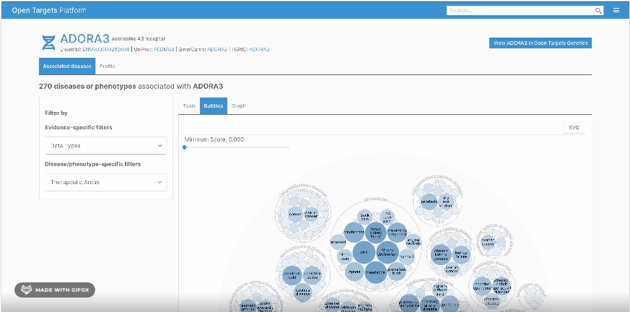Focus the Search input field
The height and width of the screenshot is (312, 630).
[521, 11]
